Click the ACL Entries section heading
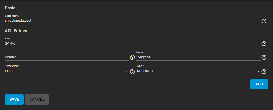273x110 pixels. tap(16, 31)
